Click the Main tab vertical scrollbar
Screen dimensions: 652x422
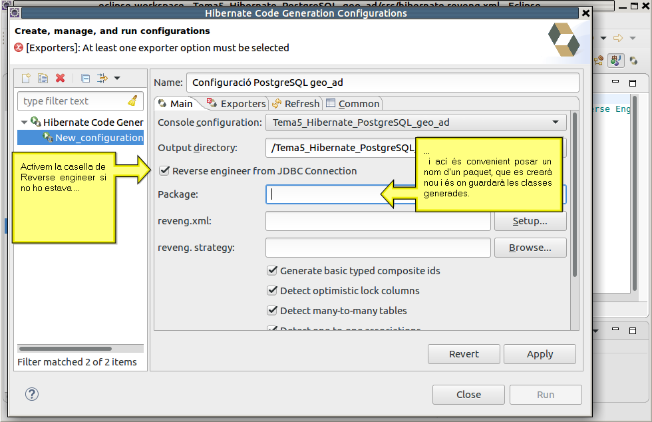tap(575, 195)
